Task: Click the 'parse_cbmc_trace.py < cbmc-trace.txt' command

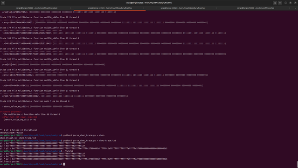Action: [90, 141]
